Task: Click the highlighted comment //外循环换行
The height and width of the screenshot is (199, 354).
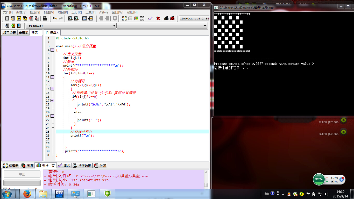Action: click(81, 132)
